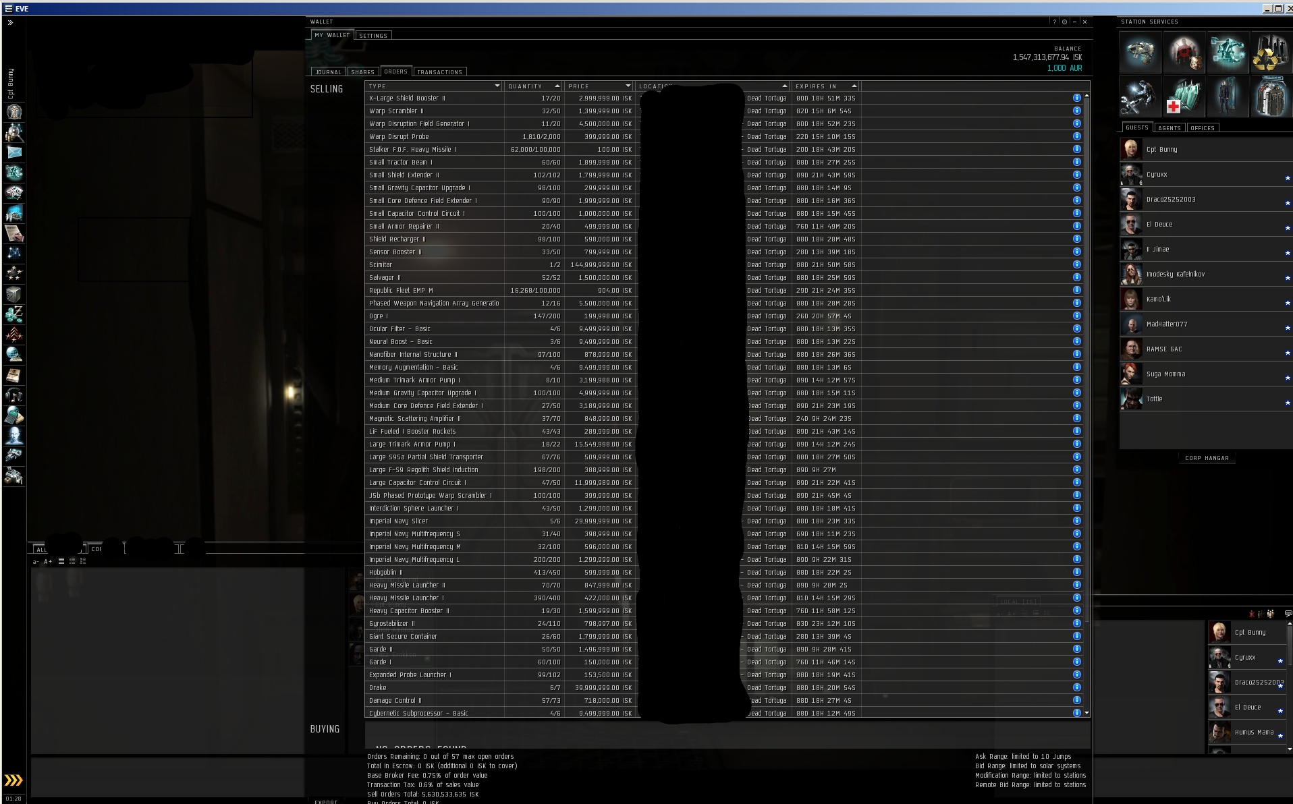Viewport: 1293px width, 804px height.
Task: Show info for the Drake sell order
Action: pyautogui.click(x=1076, y=687)
